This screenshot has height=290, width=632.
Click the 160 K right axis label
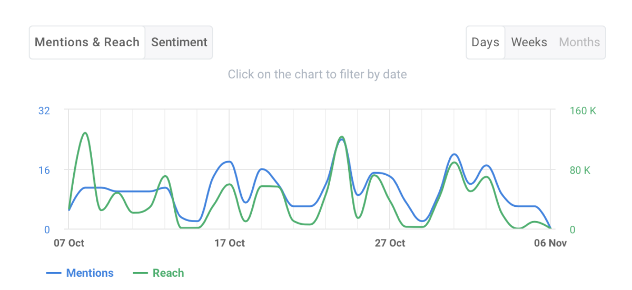click(583, 111)
